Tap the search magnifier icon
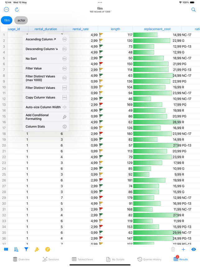The height and width of the screenshot is (267, 200). (x=193, y=10)
